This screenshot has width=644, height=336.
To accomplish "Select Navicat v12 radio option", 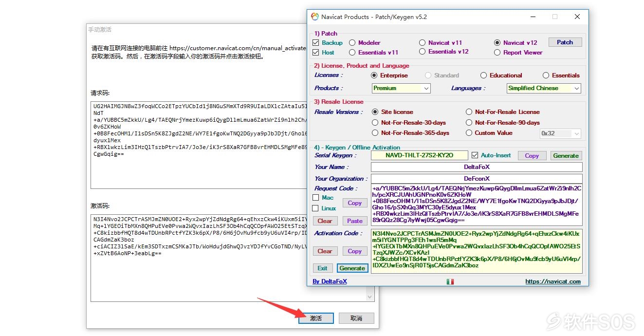I will [497, 43].
